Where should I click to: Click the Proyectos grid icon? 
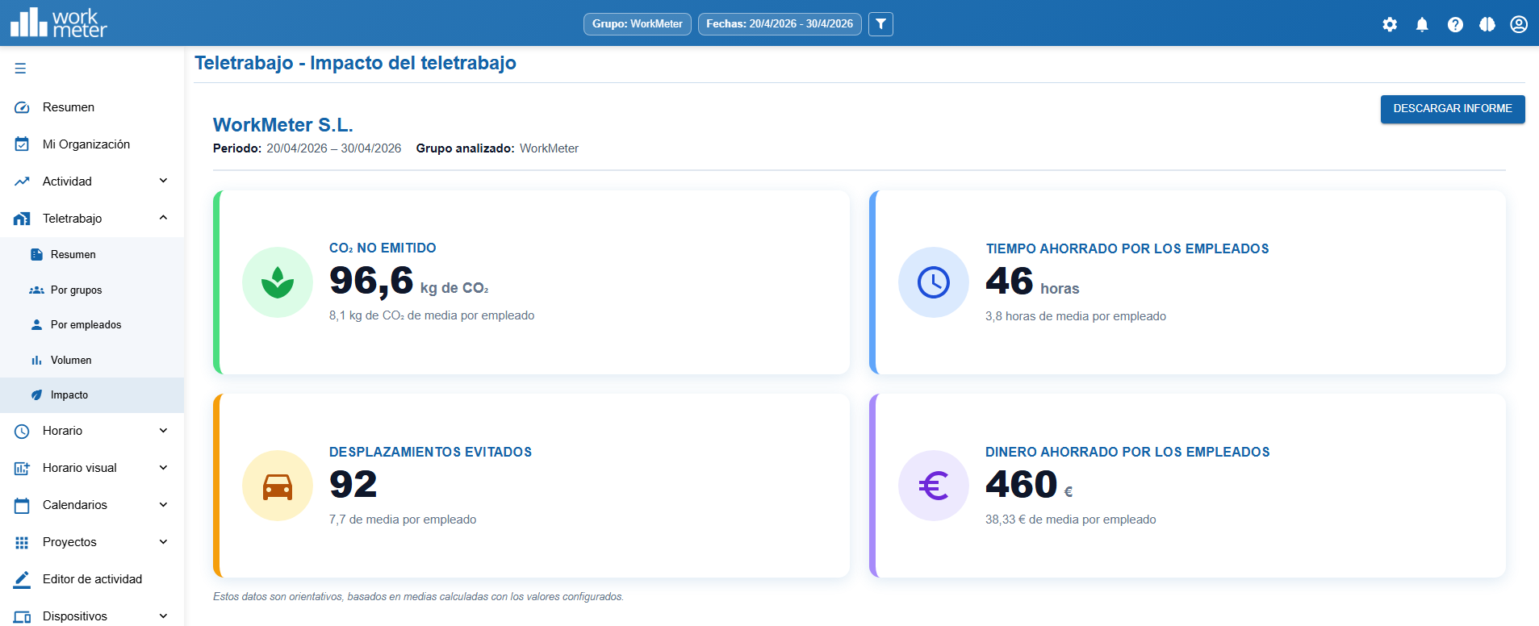click(22, 543)
